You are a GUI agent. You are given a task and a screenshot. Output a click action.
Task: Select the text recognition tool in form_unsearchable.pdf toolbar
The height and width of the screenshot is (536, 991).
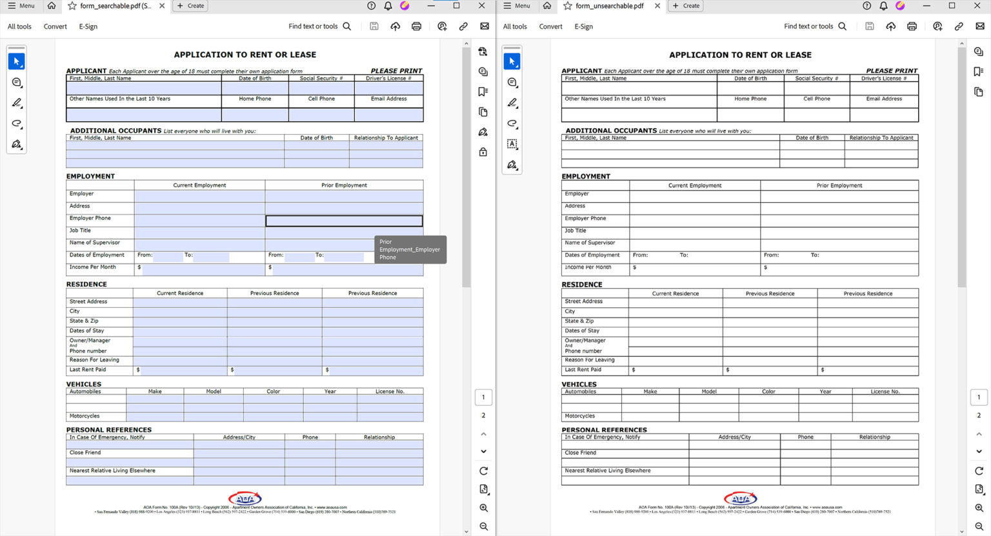[x=512, y=144]
